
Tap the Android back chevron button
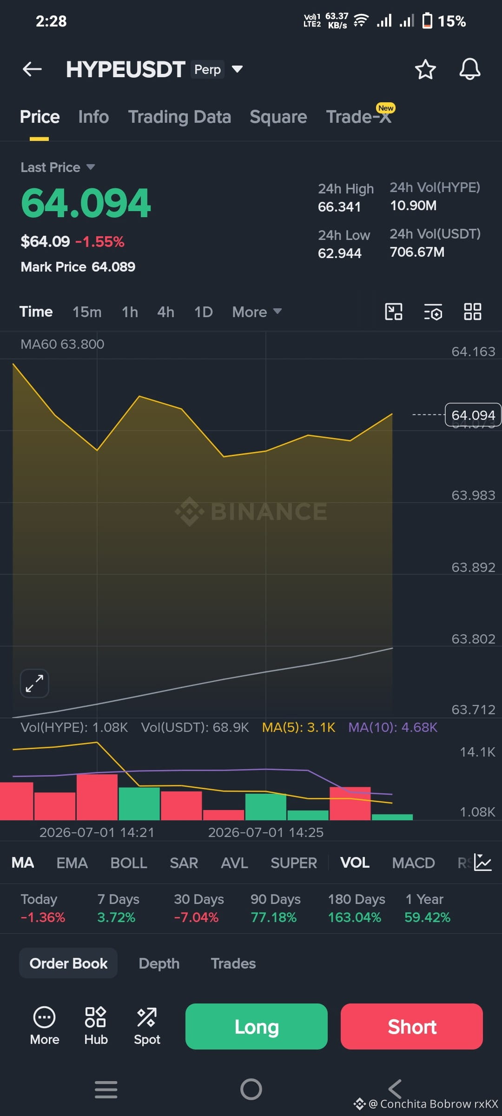(x=395, y=1089)
